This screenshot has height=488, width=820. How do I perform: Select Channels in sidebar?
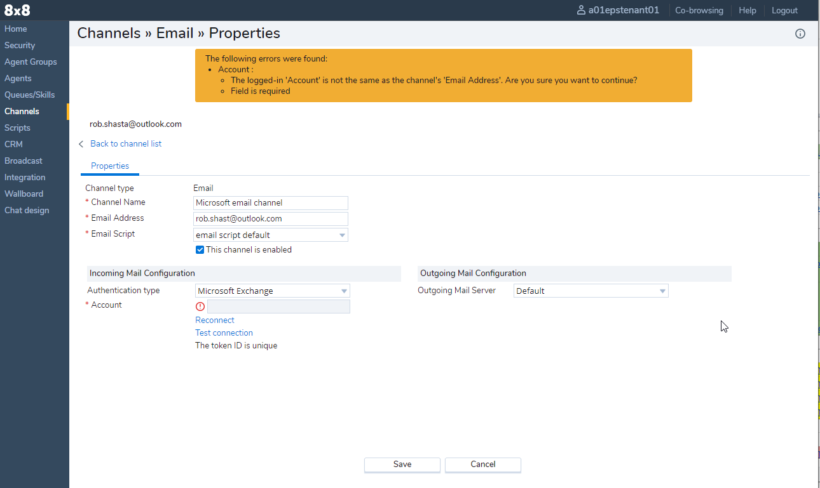22,111
